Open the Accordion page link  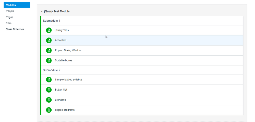click(60, 40)
